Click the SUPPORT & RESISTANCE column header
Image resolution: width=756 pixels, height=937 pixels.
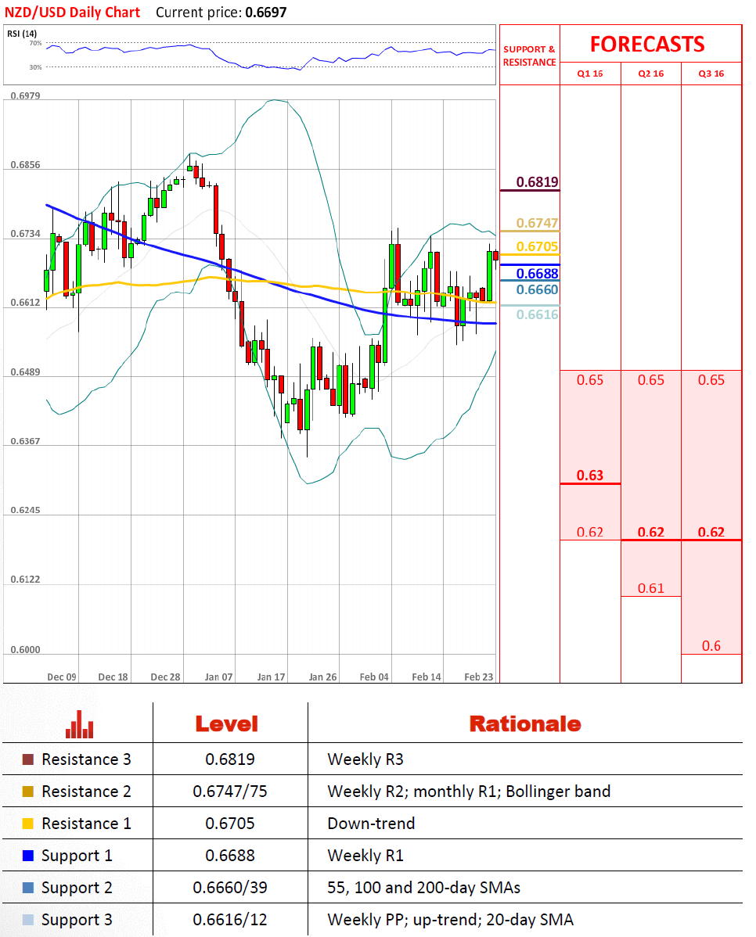pyautogui.click(x=529, y=56)
